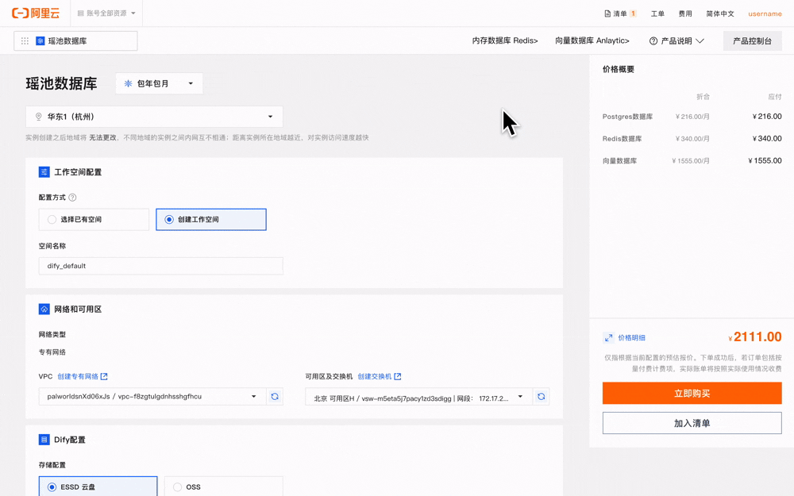The width and height of the screenshot is (794, 496).
Task: Open the username account menu
Action: tap(765, 13)
